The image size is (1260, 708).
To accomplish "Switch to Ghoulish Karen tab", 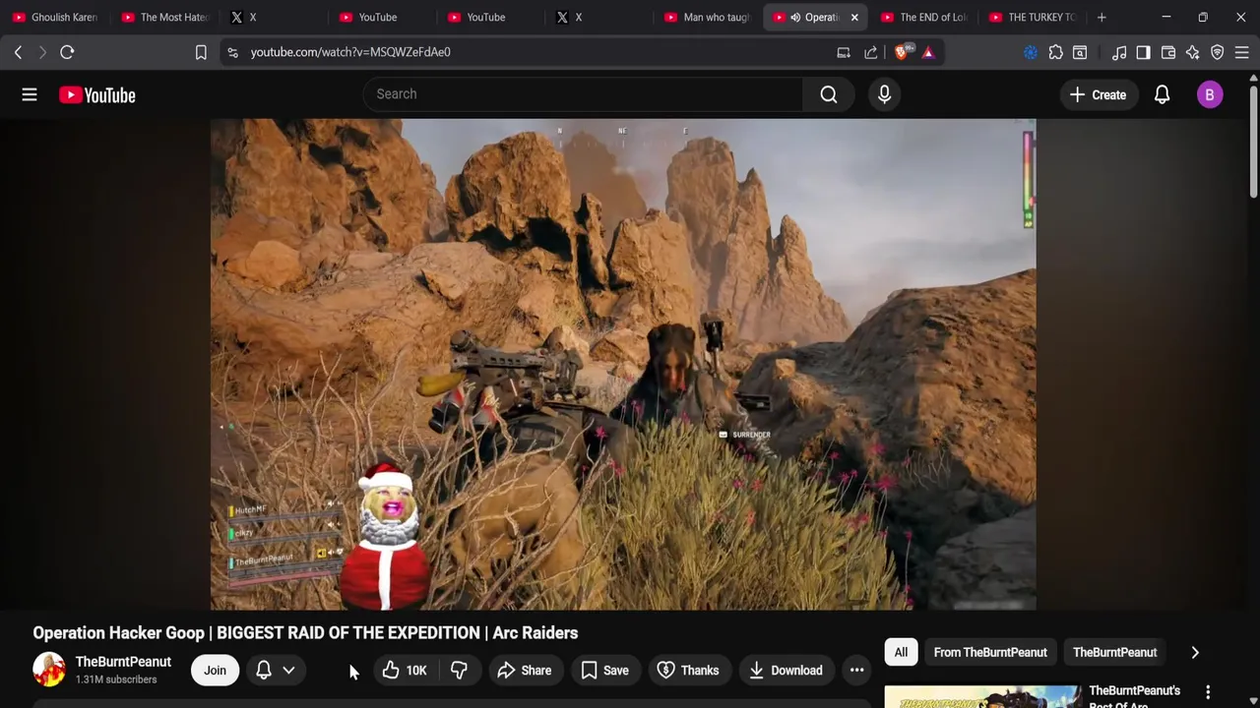I will point(54,17).
